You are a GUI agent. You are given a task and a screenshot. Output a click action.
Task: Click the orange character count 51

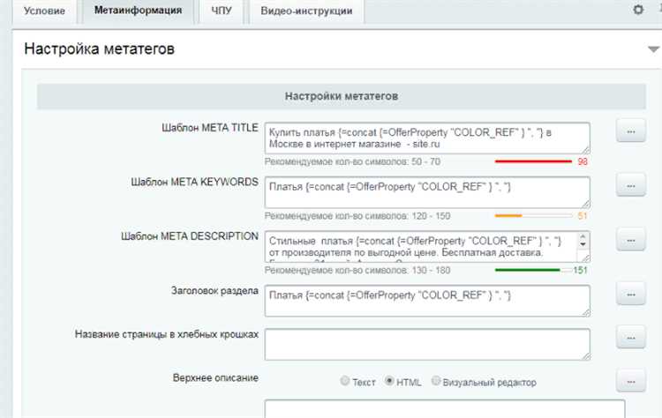(x=583, y=216)
